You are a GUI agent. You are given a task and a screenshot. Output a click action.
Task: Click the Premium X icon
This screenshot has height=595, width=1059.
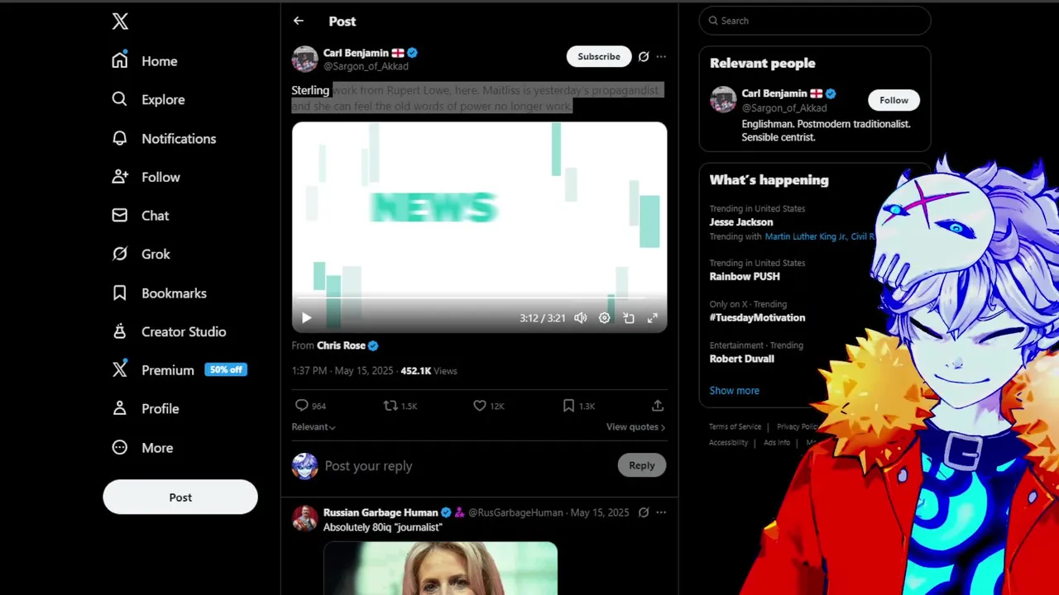coord(120,369)
